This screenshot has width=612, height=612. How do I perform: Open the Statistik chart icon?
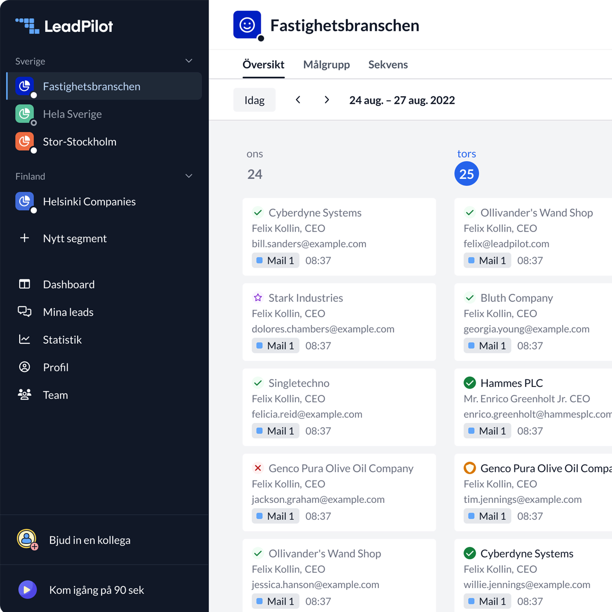click(x=24, y=340)
